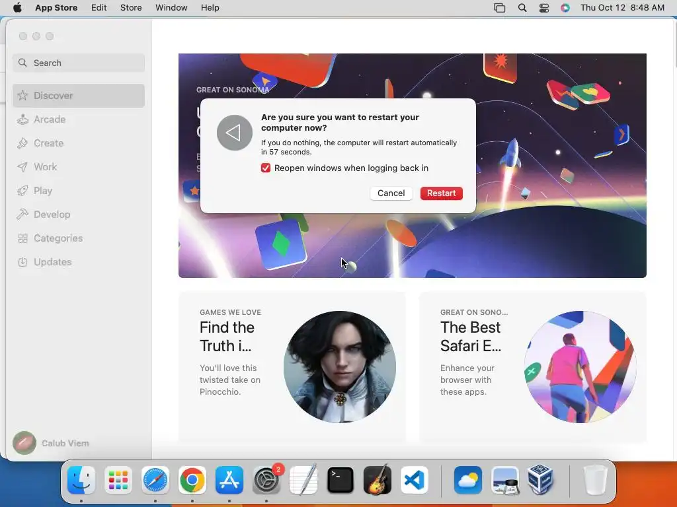
Task: Select the Arcade joystick icon in the sidebar
Action: pyautogui.click(x=22, y=119)
